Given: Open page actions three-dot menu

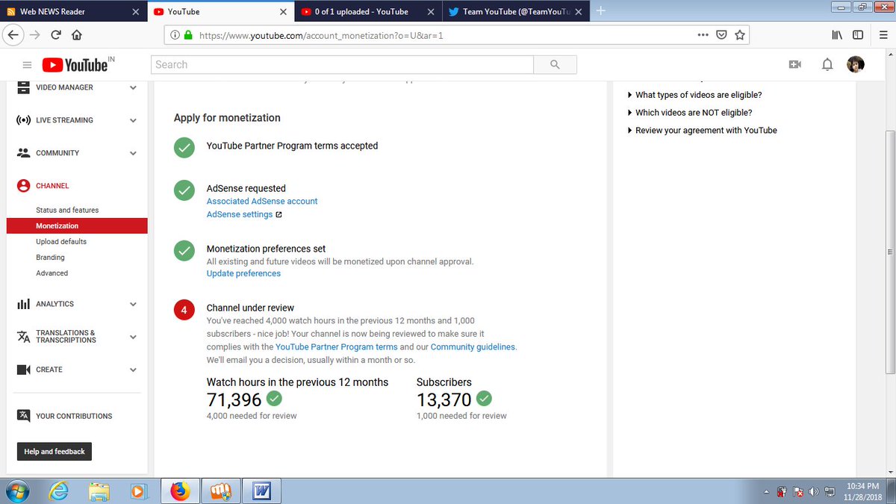Looking at the screenshot, I should [x=703, y=34].
